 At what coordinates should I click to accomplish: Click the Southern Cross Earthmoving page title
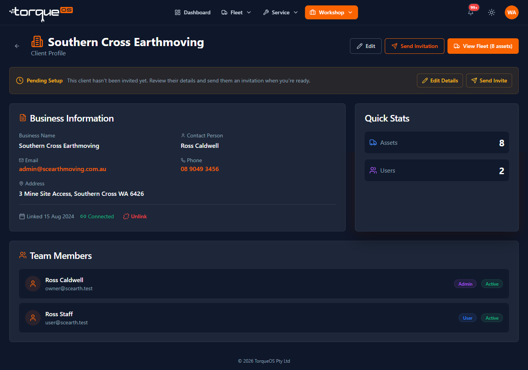126,42
